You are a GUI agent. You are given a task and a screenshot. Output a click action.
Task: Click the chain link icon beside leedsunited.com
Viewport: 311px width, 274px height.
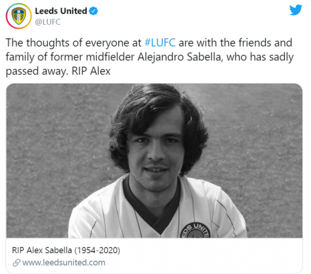[17, 263]
